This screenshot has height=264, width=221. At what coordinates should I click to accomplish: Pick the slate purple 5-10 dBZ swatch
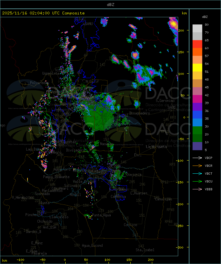click(x=197, y=146)
